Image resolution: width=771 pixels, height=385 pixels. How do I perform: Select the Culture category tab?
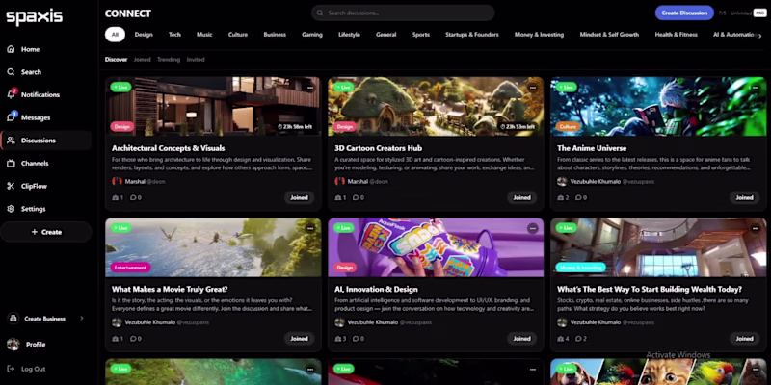[238, 35]
